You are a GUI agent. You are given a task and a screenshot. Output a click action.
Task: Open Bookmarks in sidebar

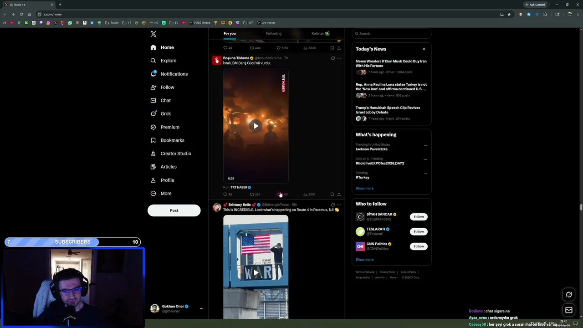(x=167, y=140)
